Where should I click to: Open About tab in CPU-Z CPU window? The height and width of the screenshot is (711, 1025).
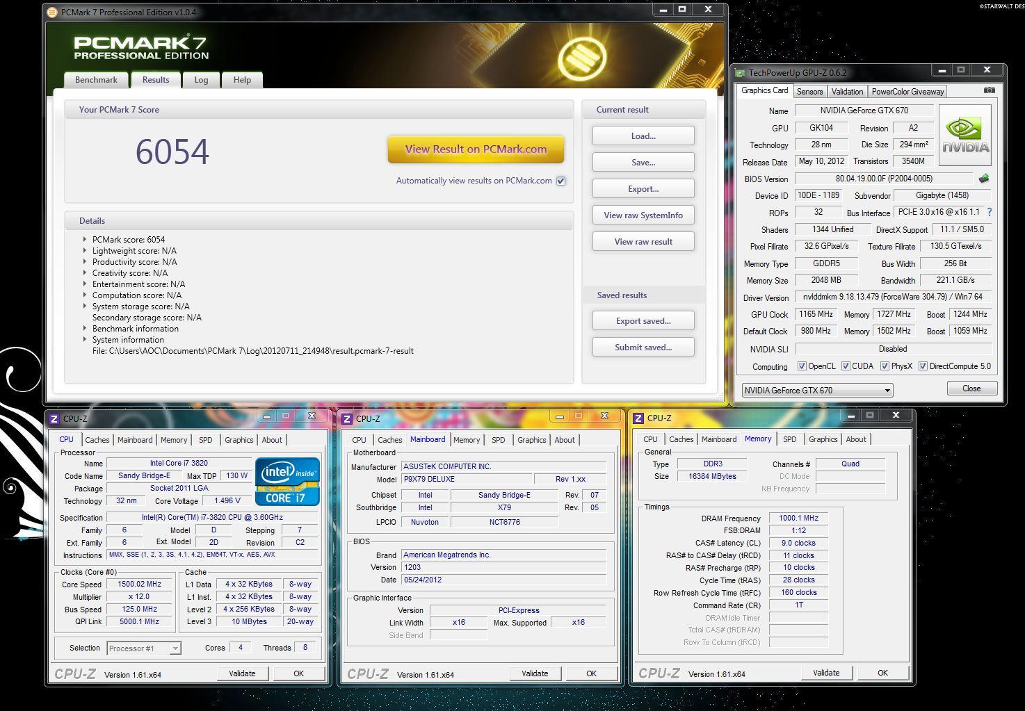272,440
